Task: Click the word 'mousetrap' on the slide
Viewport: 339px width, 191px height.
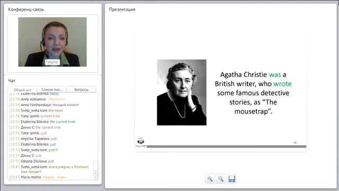Action: 251,111
